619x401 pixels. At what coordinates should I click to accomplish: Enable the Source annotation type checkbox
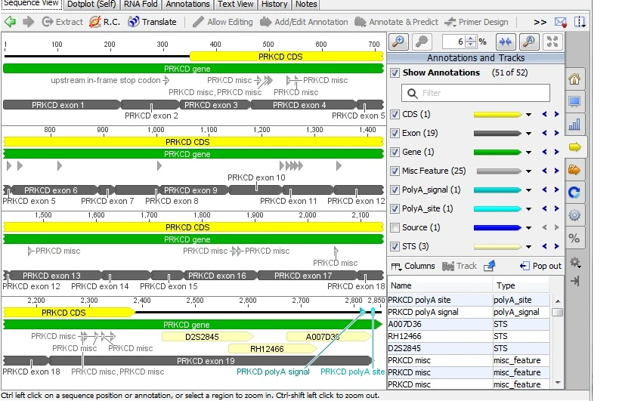click(395, 228)
